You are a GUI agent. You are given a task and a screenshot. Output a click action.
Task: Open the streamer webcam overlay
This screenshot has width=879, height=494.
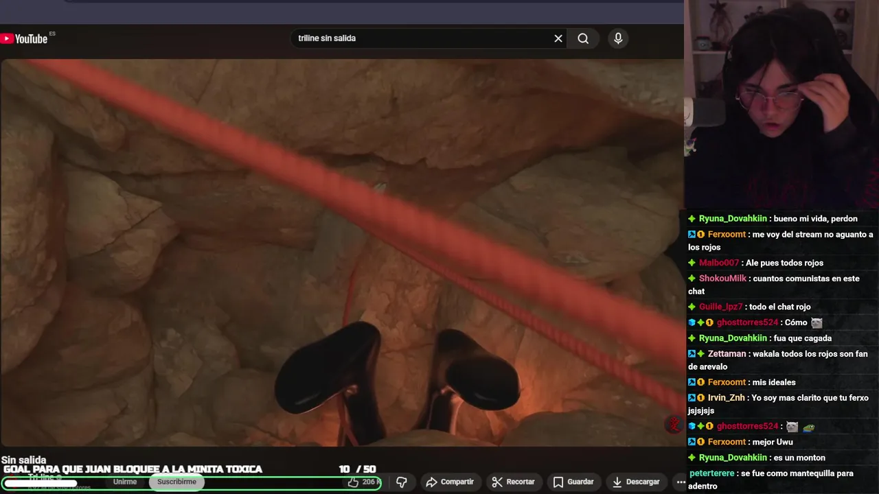coord(781,104)
